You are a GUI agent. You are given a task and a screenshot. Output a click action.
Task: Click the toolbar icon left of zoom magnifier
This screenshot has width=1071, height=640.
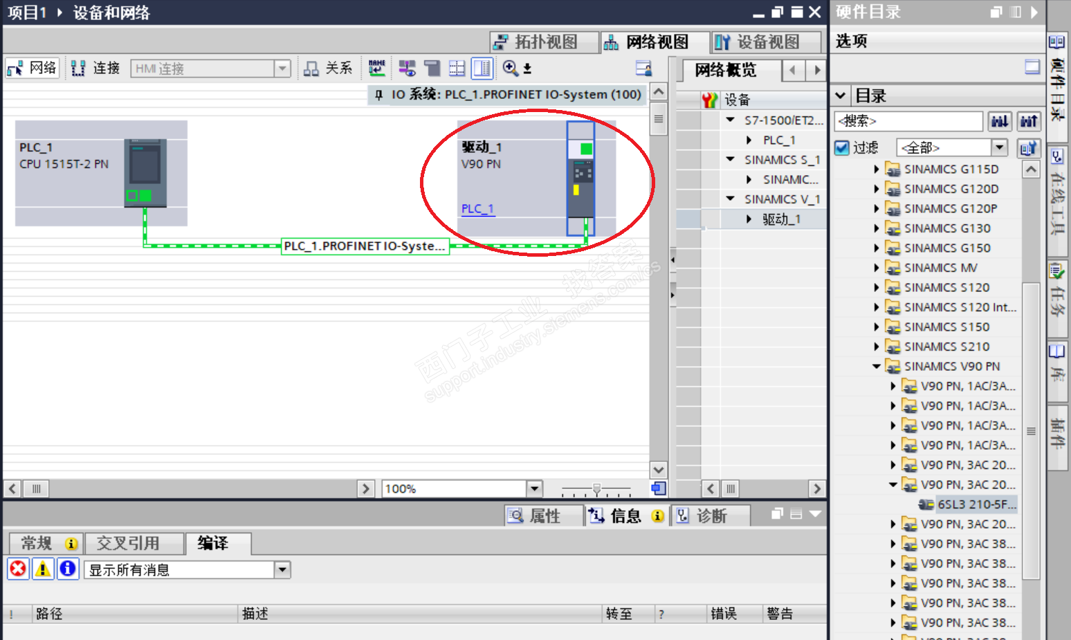[x=482, y=68]
